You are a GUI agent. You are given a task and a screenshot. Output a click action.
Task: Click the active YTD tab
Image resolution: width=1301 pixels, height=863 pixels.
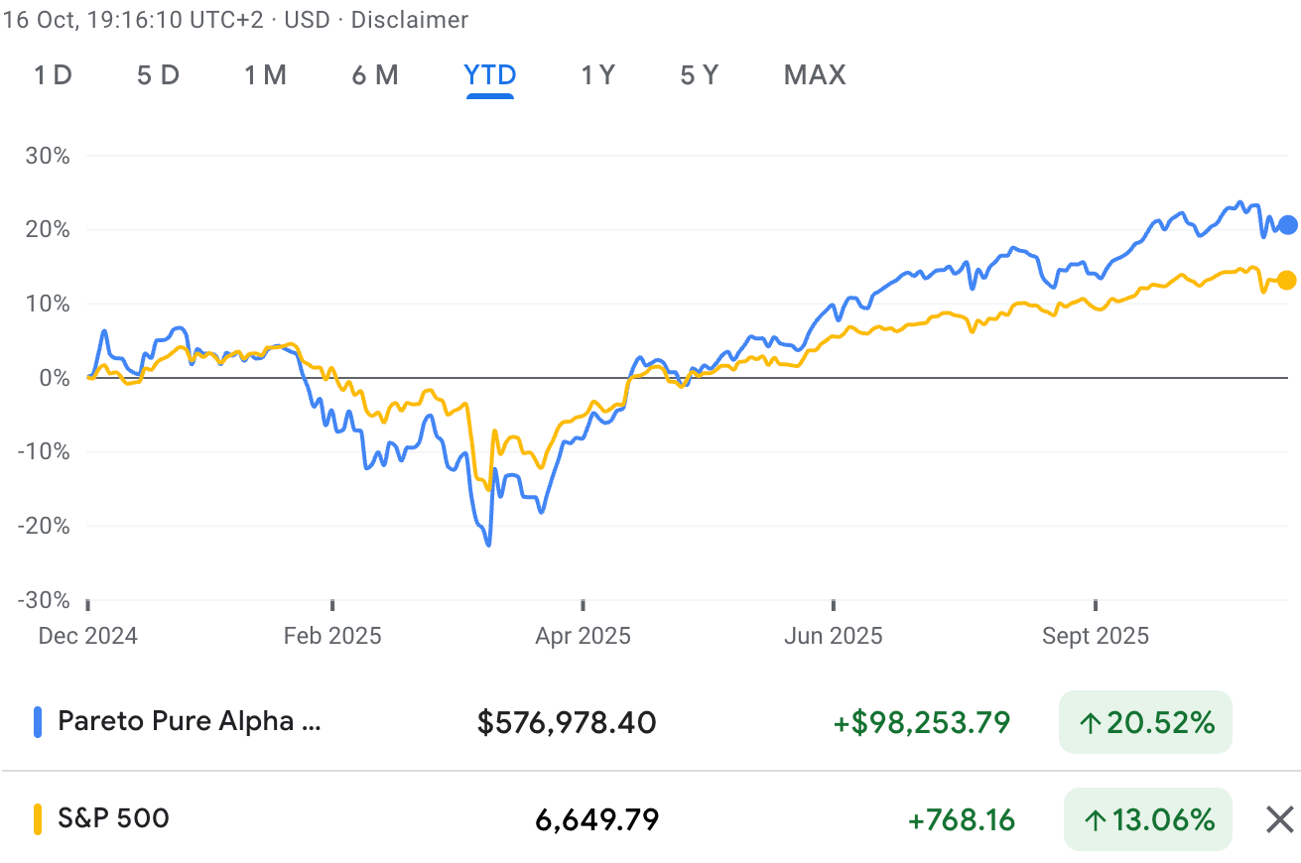point(489,74)
